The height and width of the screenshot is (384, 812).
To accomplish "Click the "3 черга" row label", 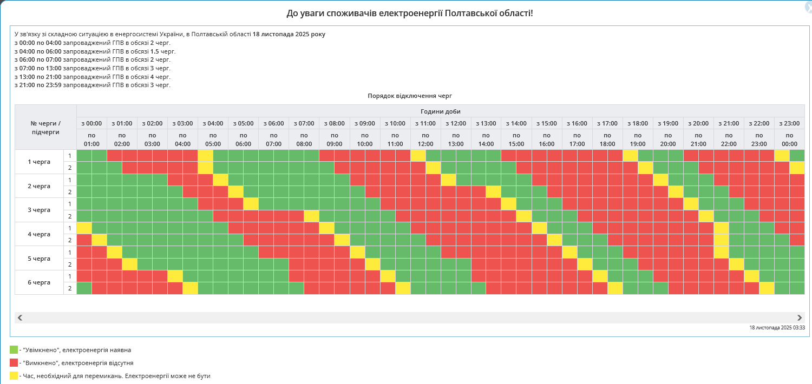I will tap(39, 210).
